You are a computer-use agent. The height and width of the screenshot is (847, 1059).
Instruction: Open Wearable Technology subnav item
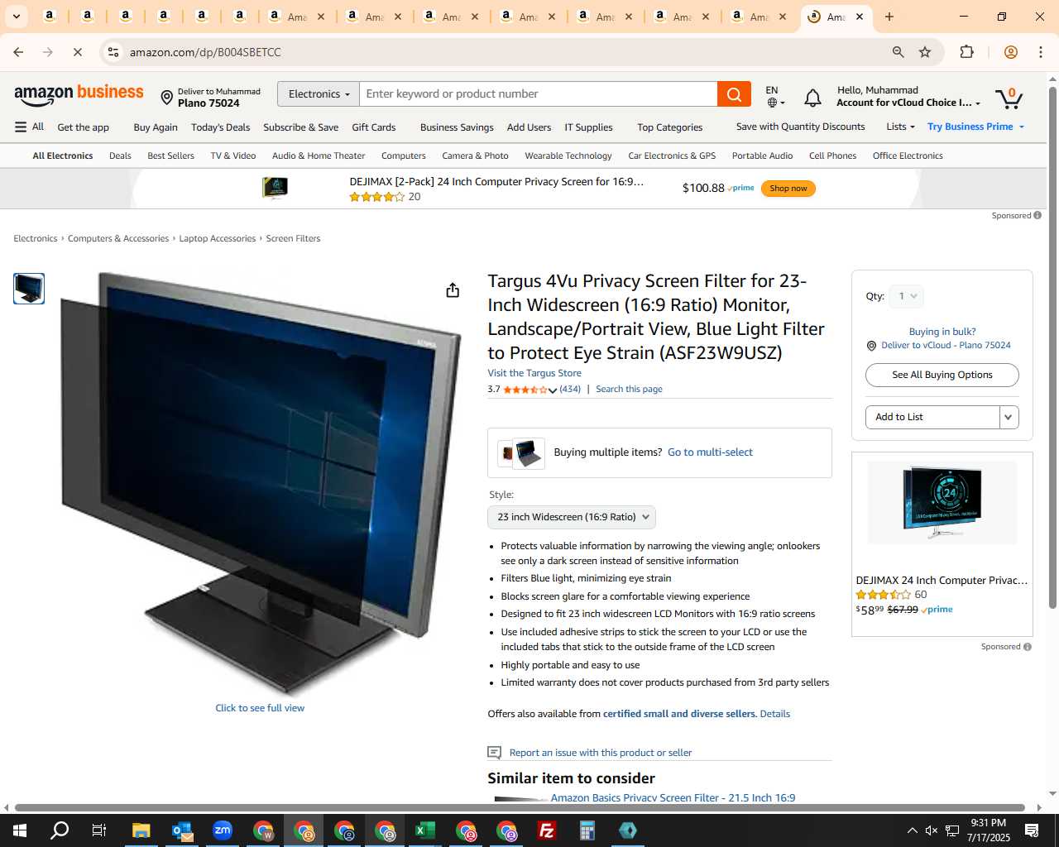coord(568,156)
